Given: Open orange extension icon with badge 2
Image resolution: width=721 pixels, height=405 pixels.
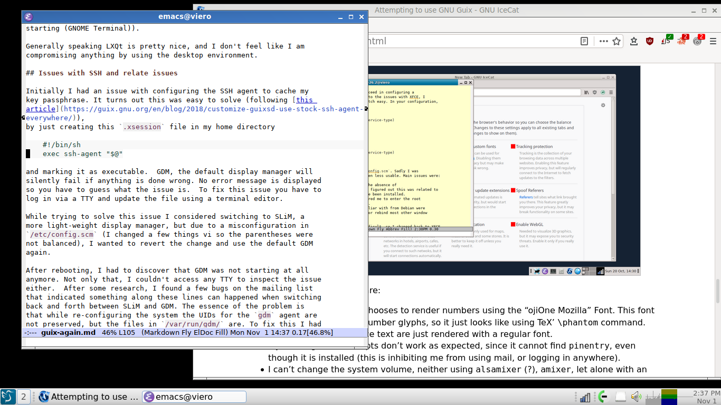Looking at the screenshot, I should pos(682,40).
